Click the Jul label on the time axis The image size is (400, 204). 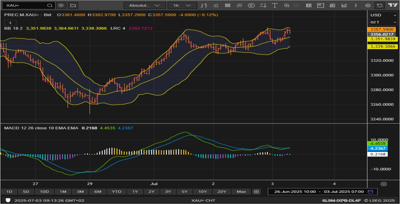click(x=154, y=184)
